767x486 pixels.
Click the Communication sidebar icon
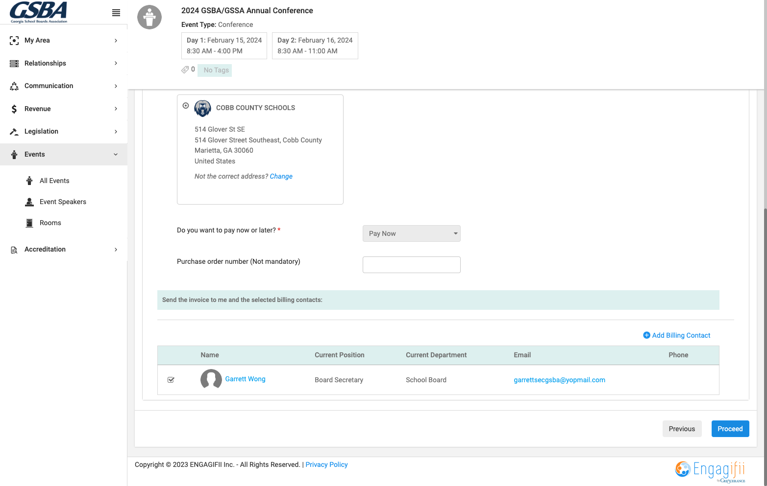[14, 86]
